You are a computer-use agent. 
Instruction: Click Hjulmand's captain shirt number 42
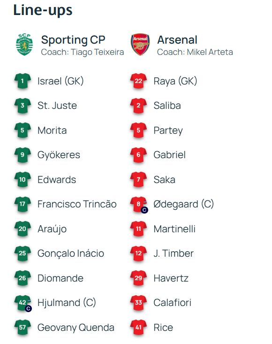click(x=23, y=303)
